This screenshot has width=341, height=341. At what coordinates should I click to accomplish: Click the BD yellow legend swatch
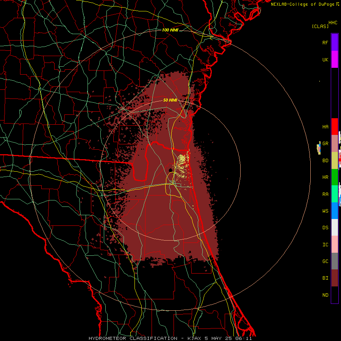[335, 161]
